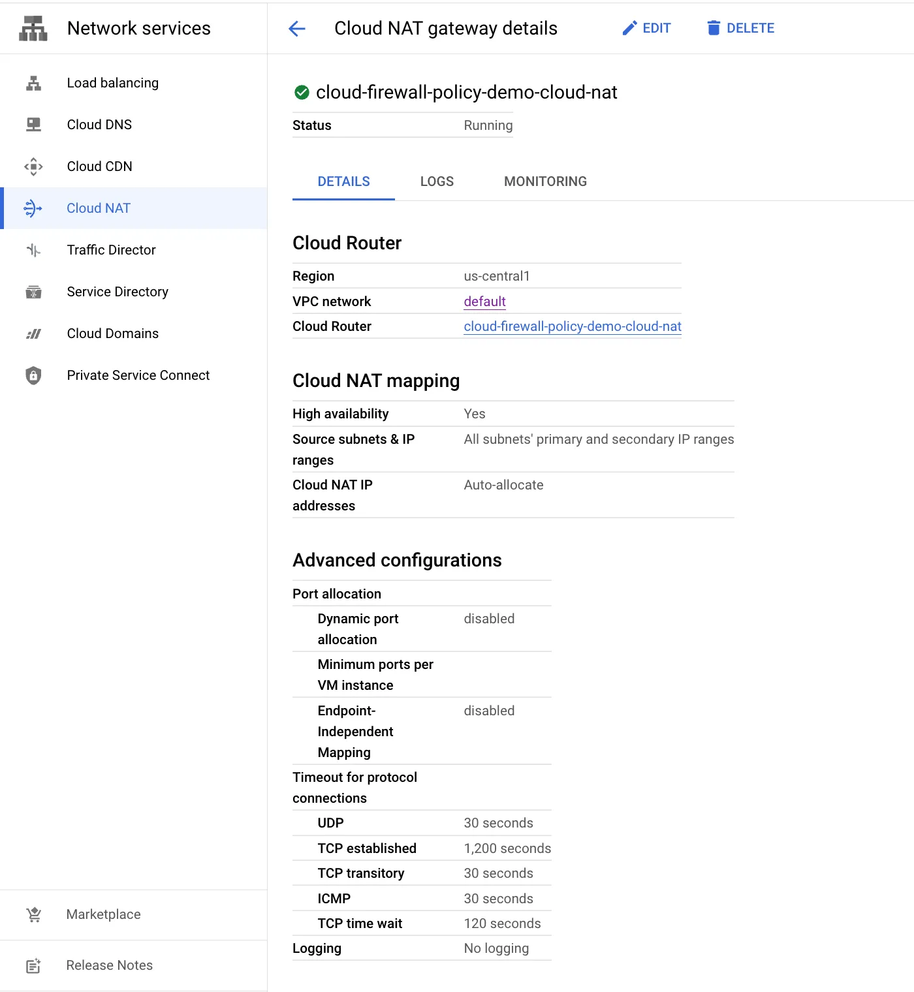This screenshot has height=992, width=914.
Task: Click the Network services header icon
Action: coord(33,29)
